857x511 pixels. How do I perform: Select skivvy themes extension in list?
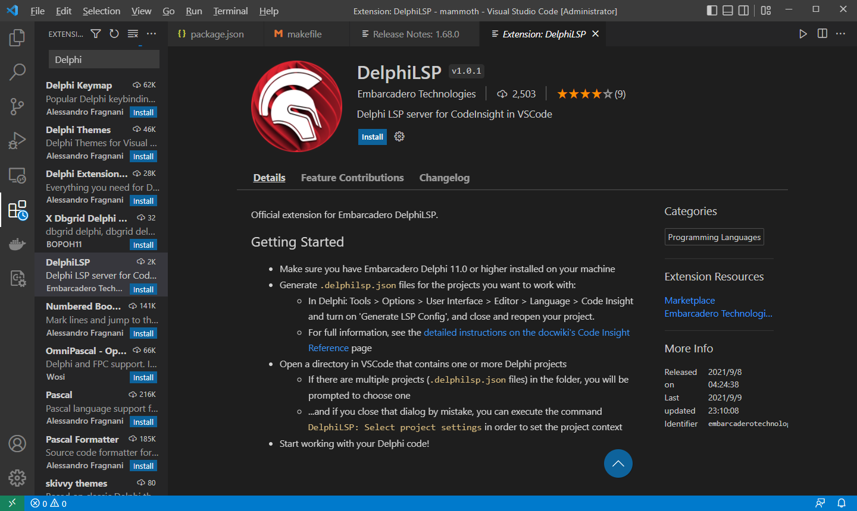101,485
